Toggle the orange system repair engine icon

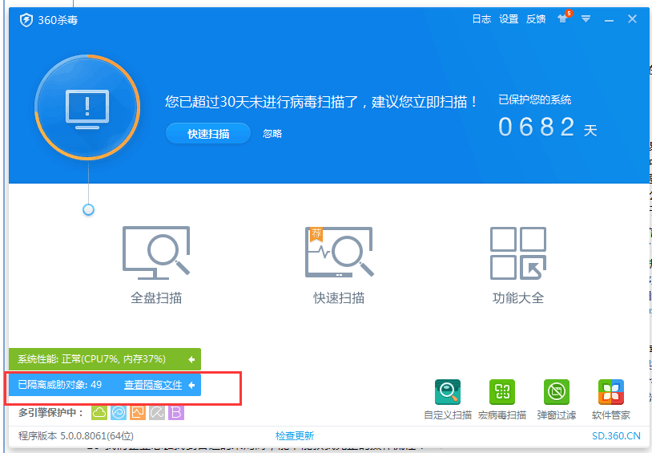coord(138,413)
